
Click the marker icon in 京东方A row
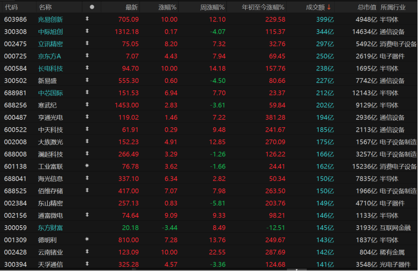point(87,56)
